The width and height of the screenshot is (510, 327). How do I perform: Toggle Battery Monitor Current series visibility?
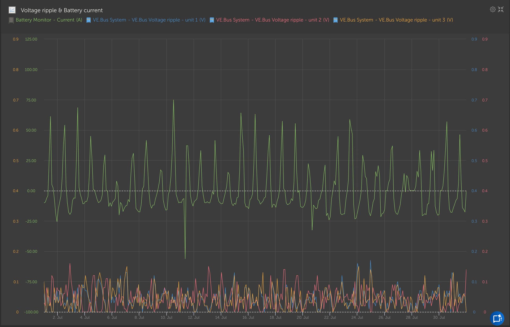49,20
